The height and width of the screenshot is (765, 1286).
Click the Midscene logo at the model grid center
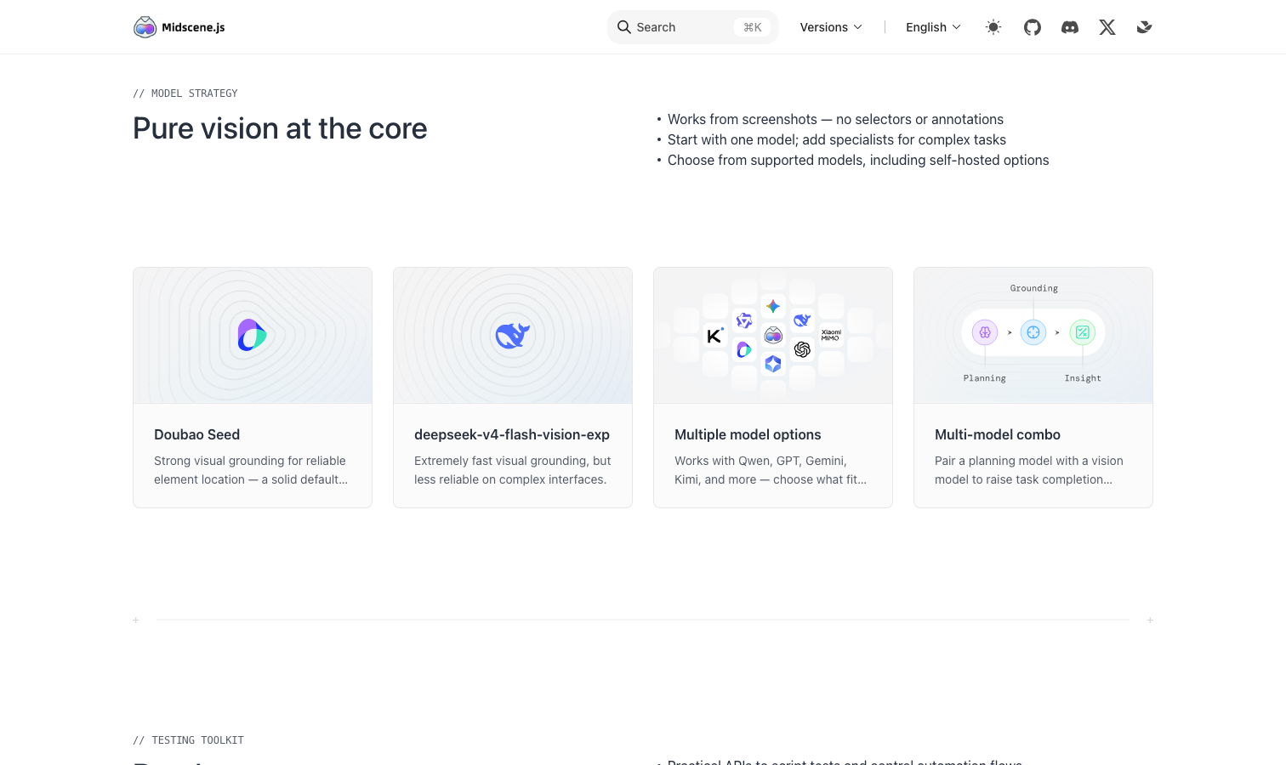pyautogui.click(x=773, y=335)
